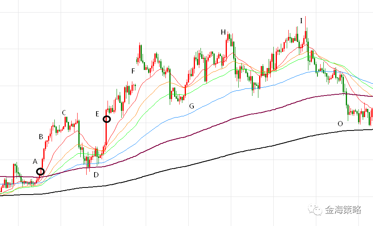Click the letter I label at the highest peak
The width and height of the screenshot is (373, 226).
[x=301, y=20]
